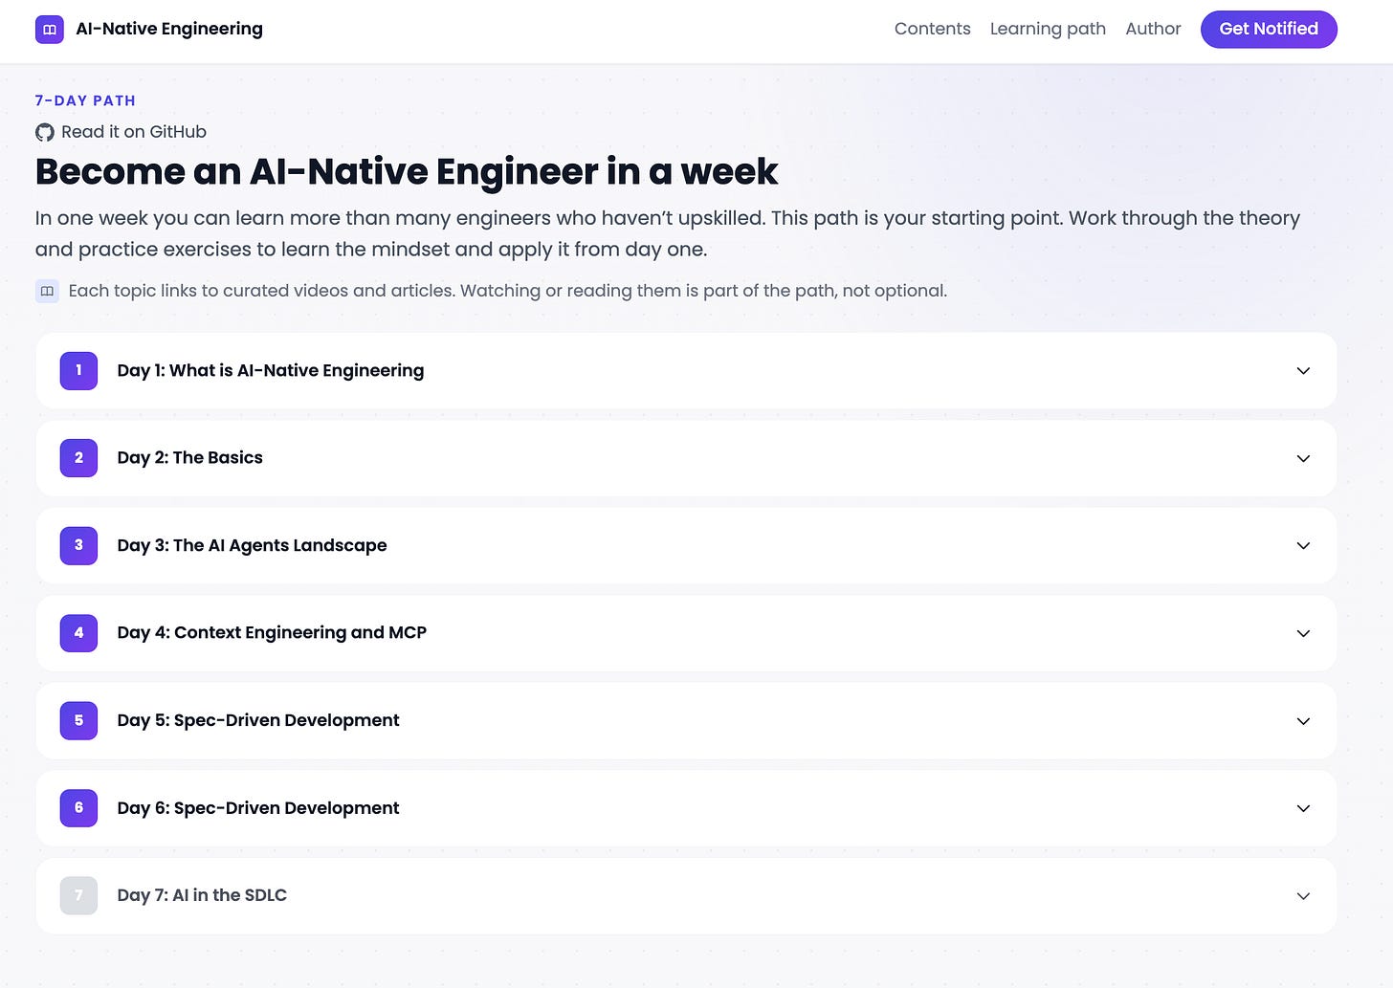Expand the Day 2: The Basics chevron
The width and height of the screenshot is (1393, 988).
[x=1303, y=458]
